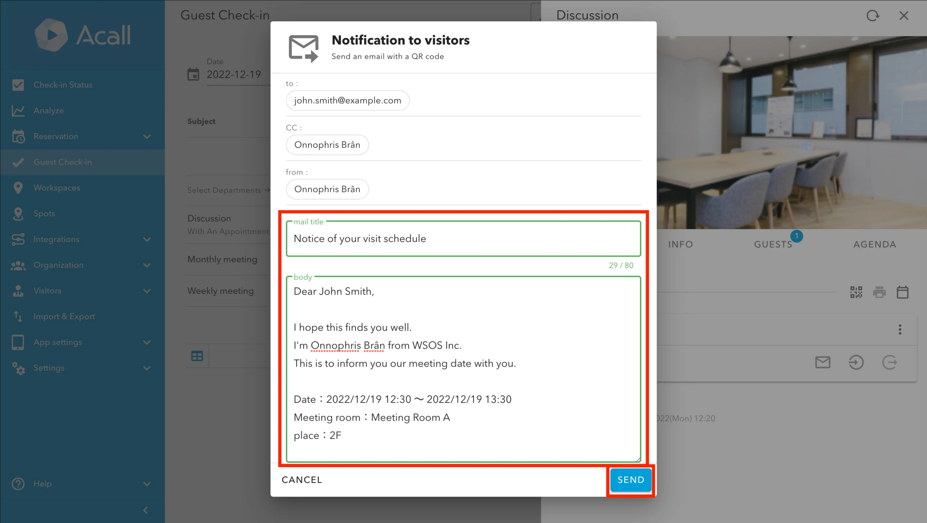Click the Acall logo in sidebar
Viewport: 927px width, 523px height.
tap(83, 35)
